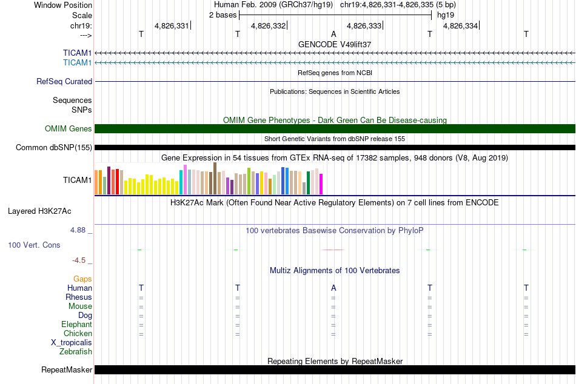Click the Scale label in the ruler
Screen dimensions: 576x384
pos(82,15)
